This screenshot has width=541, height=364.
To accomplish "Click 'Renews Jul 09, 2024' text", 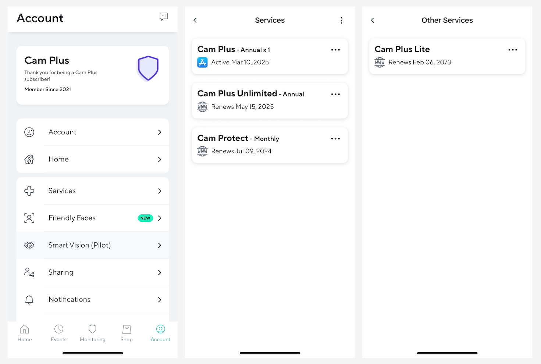I will (x=241, y=151).
